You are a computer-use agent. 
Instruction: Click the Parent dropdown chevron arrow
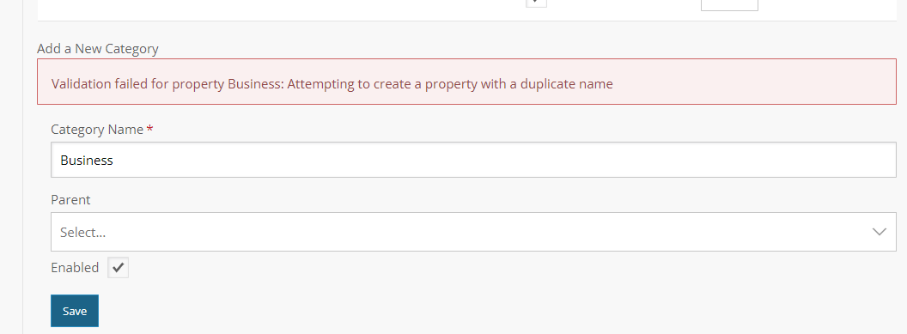880,232
